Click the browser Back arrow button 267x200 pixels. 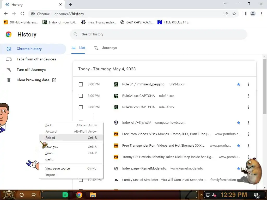6,14
